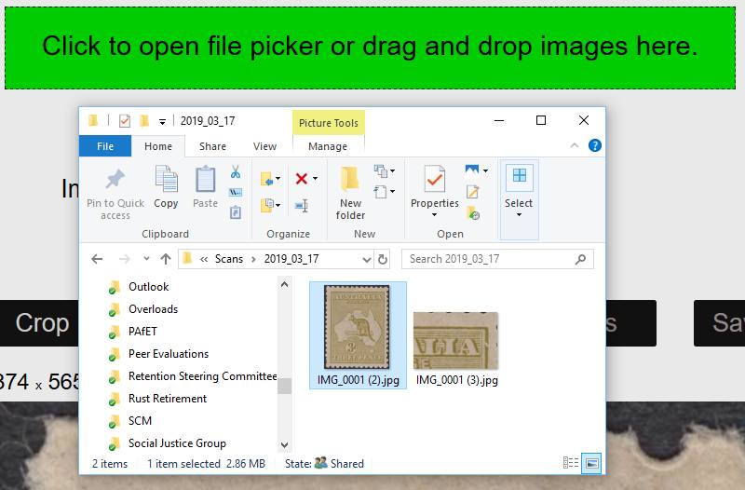Viewport: 745px width, 490px height.
Task: Switch to the Home ribbon tab
Action: point(158,146)
